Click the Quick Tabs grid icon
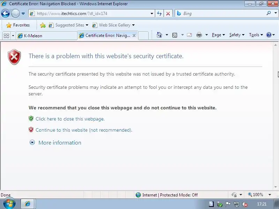279x209 pixels. 6,36
